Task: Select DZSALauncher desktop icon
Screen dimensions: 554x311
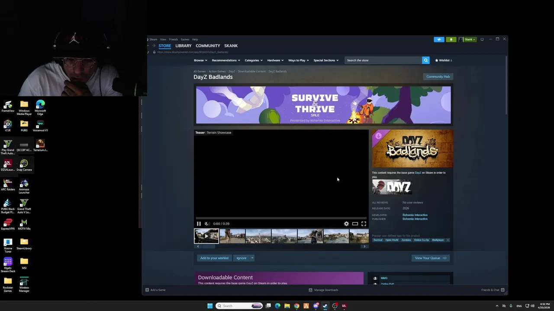Action: point(8,165)
